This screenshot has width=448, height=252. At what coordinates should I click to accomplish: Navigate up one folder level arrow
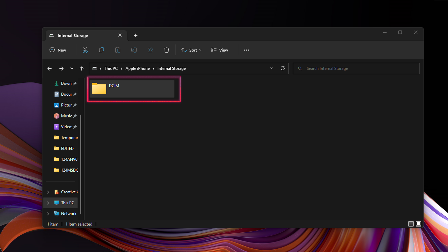click(81, 69)
